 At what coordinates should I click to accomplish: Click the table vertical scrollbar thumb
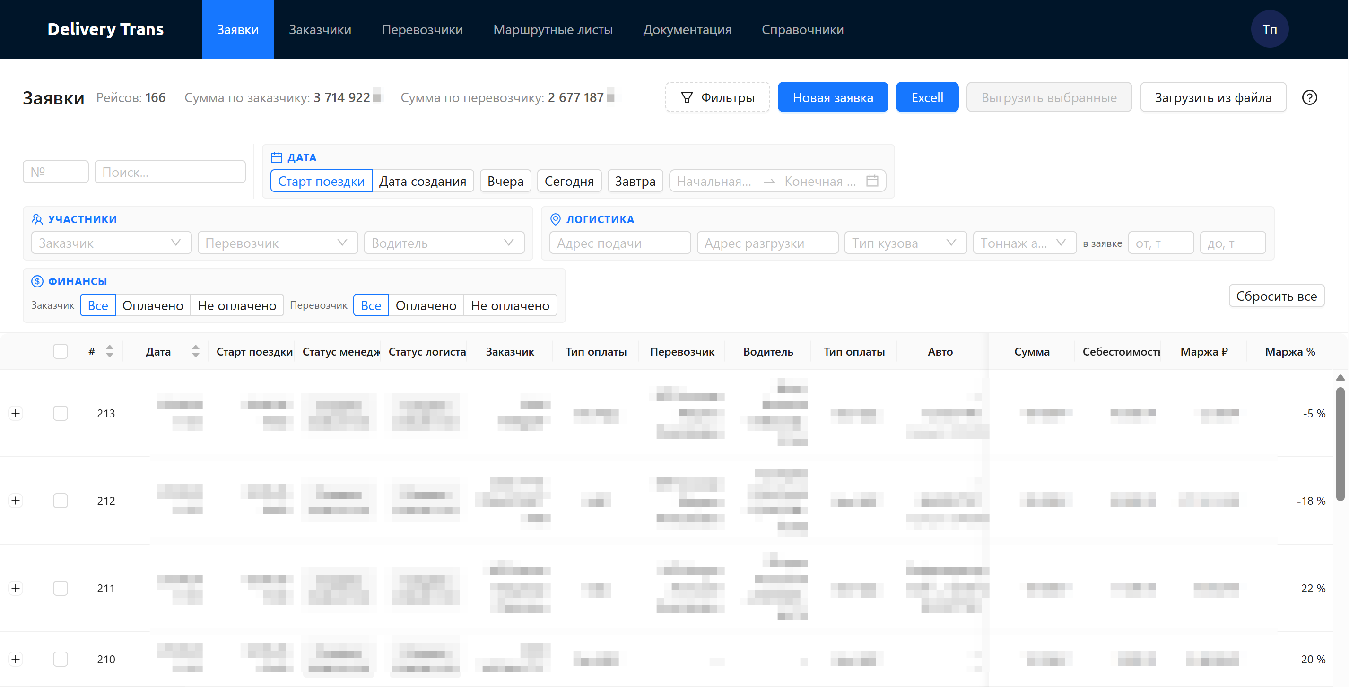(x=1340, y=444)
